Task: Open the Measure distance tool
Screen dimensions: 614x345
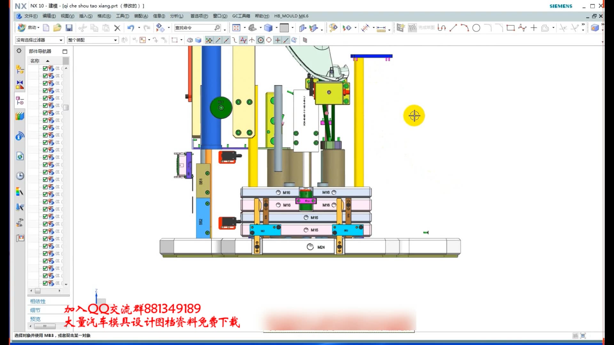Action: click(x=381, y=28)
